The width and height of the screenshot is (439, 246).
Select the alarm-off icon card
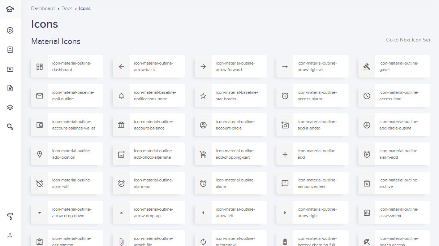[x=67, y=183]
